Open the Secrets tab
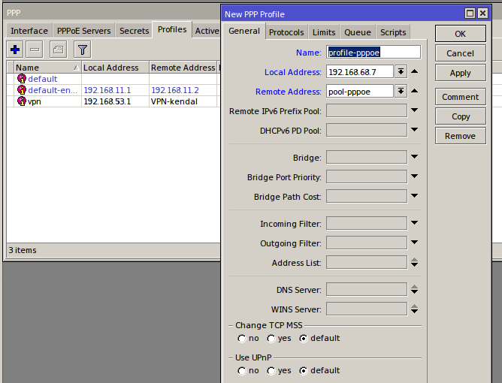This screenshot has width=502, height=383. [135, 31]
